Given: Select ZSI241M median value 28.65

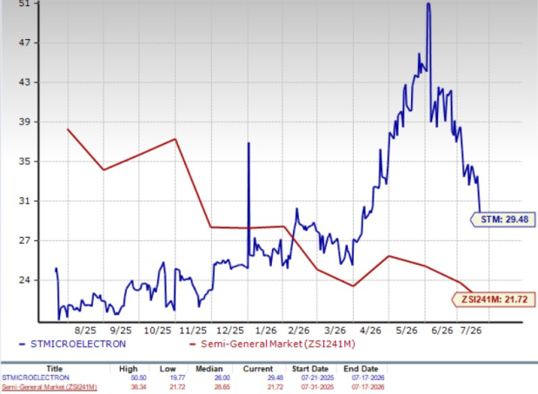Looking at the screenshot, I should (x=222, y=387).
